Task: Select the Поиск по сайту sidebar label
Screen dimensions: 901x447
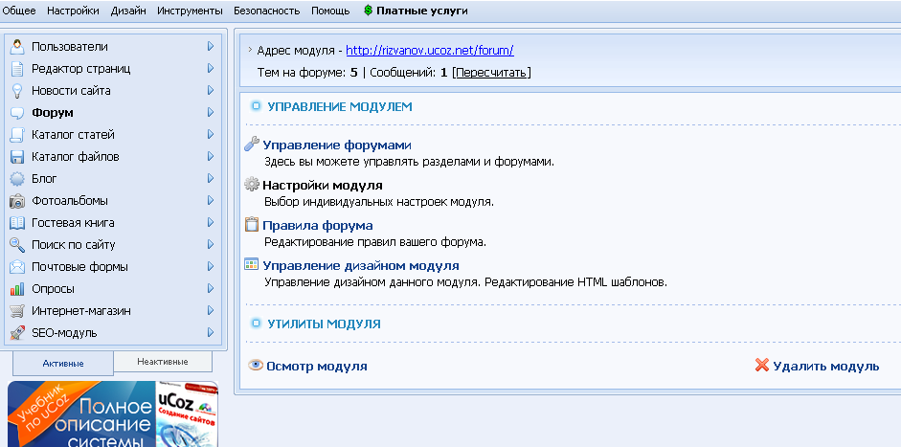Action: [x=74, y=245]
